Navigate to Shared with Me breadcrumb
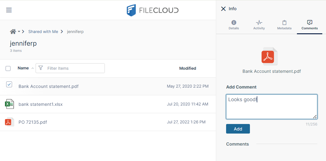 43,31
